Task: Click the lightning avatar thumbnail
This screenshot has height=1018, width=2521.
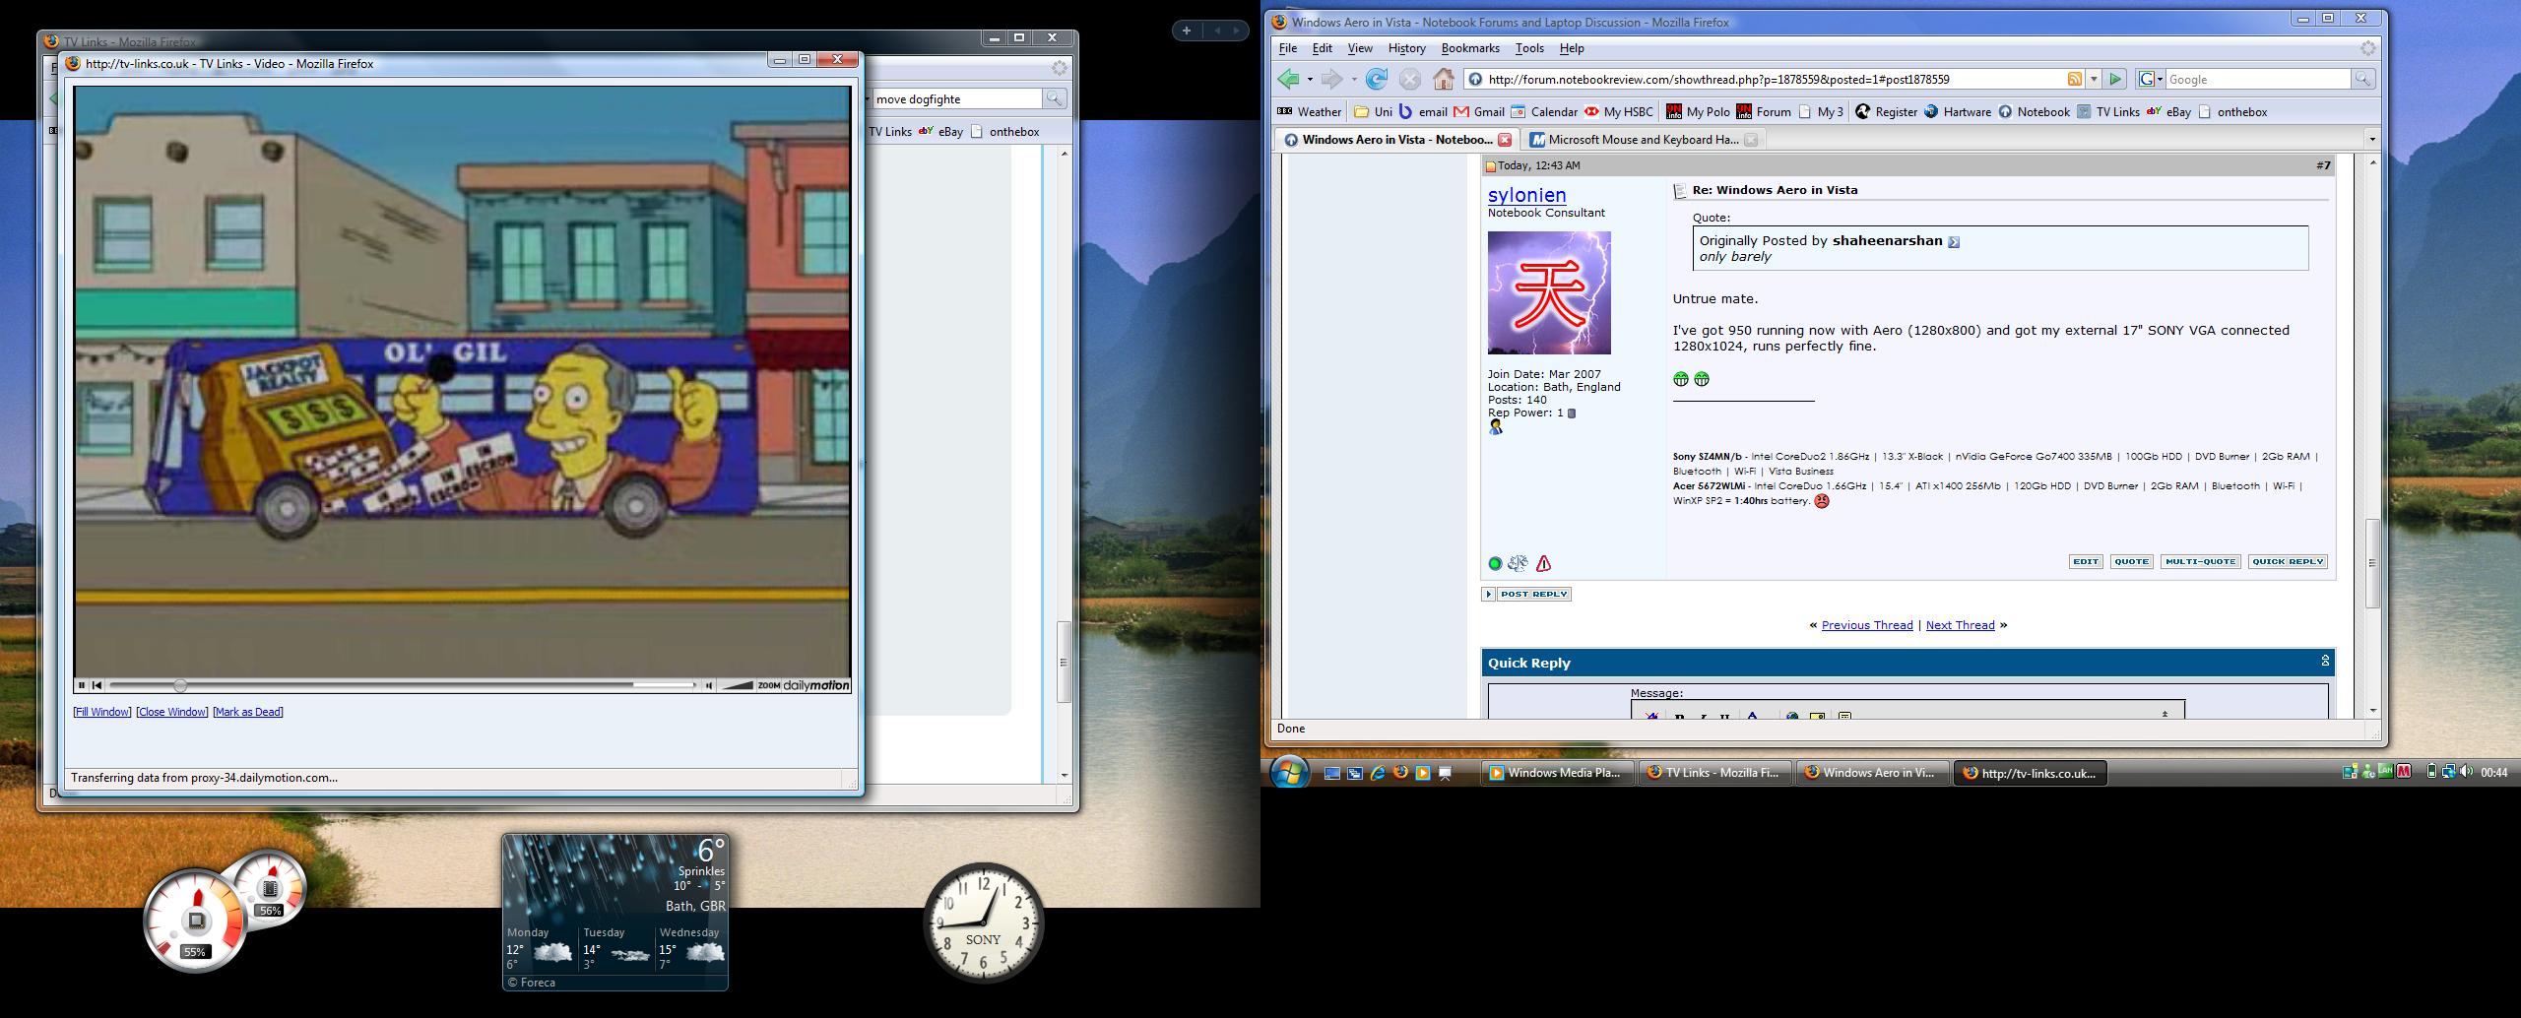Action: coord(1549,292)
